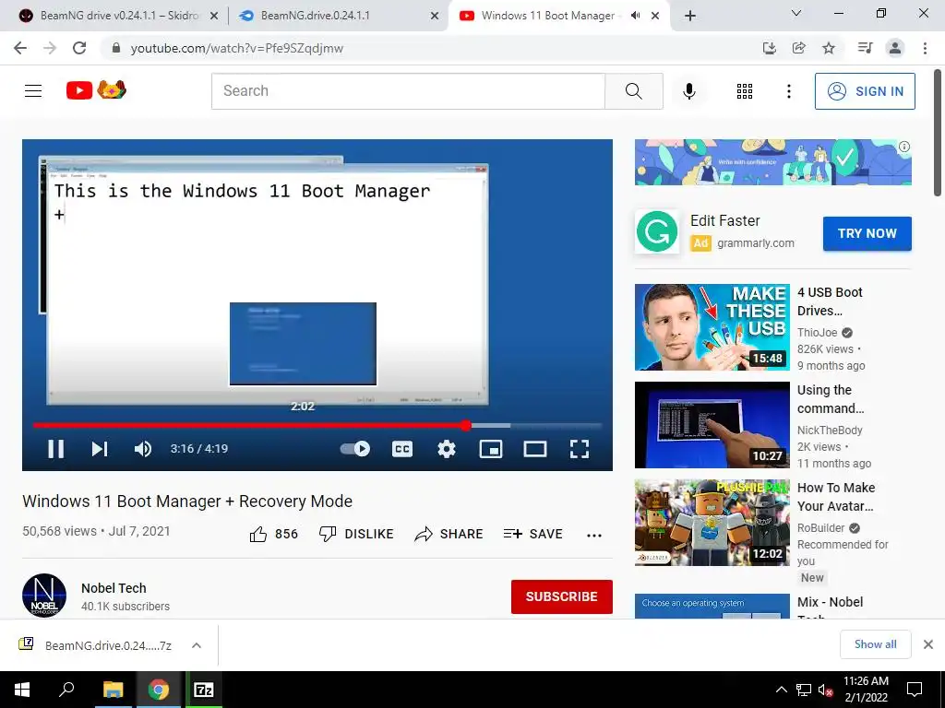Viewport: 945px width, 708px height.
Task: Subscribe to Nobel Tech channel
Action: [562, 596]
